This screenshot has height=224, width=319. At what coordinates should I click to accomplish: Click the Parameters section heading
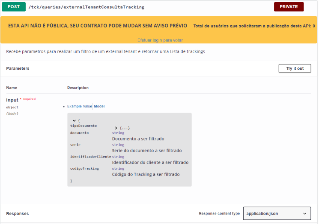click(18, 69)
